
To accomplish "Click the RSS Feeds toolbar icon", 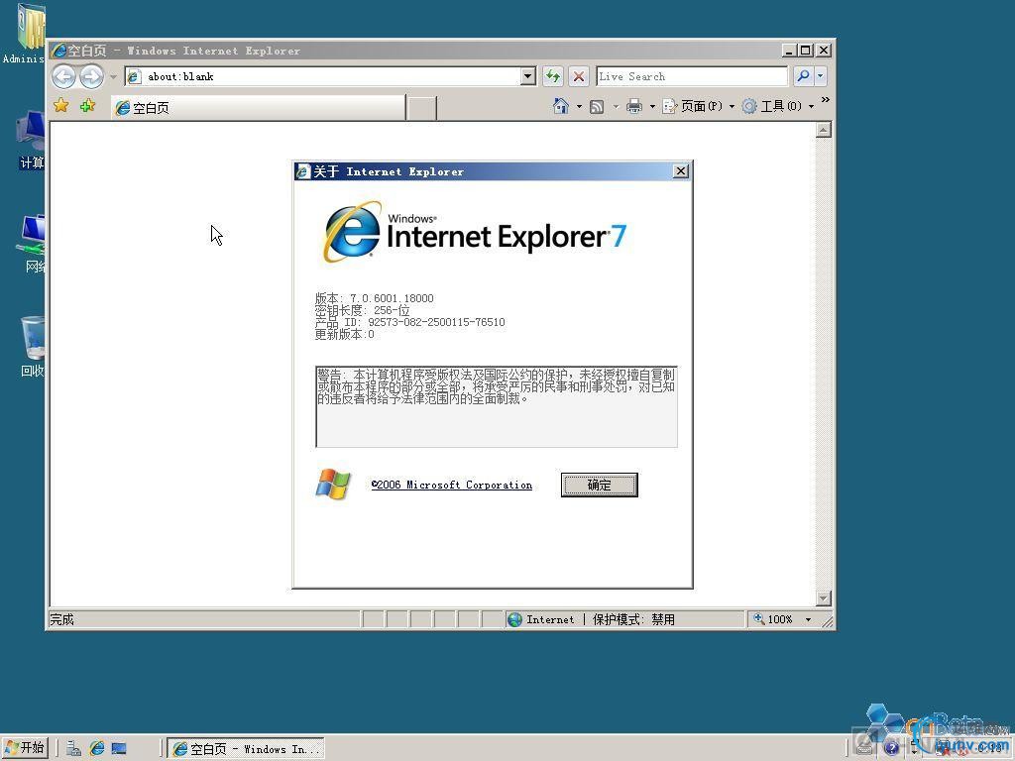I will [x=597, y=107].
